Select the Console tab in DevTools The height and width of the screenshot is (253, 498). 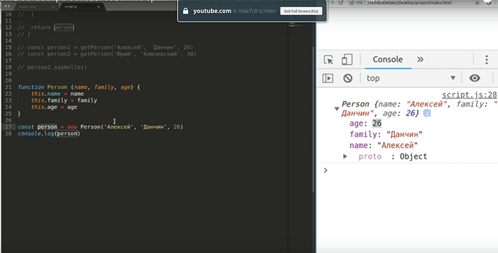tap(388, 59)
